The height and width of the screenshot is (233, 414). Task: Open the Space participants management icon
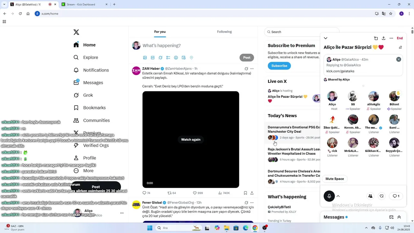[x=370, y=196]
